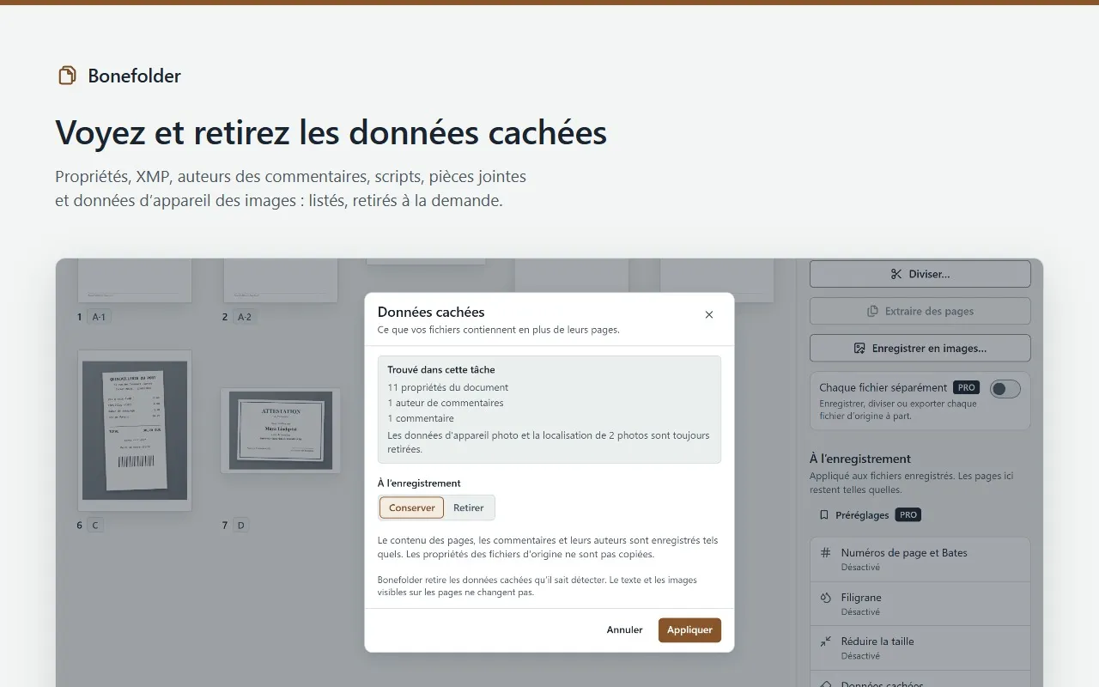1099x687 pixels.
Task: Click the droplet Filigrane icon
Action: click(x=826, y=598)
